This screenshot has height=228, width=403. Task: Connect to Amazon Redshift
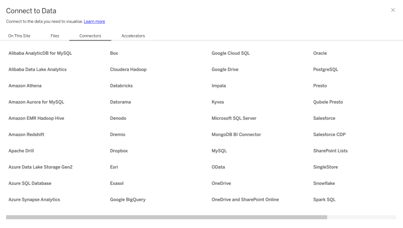coord(26,134)
